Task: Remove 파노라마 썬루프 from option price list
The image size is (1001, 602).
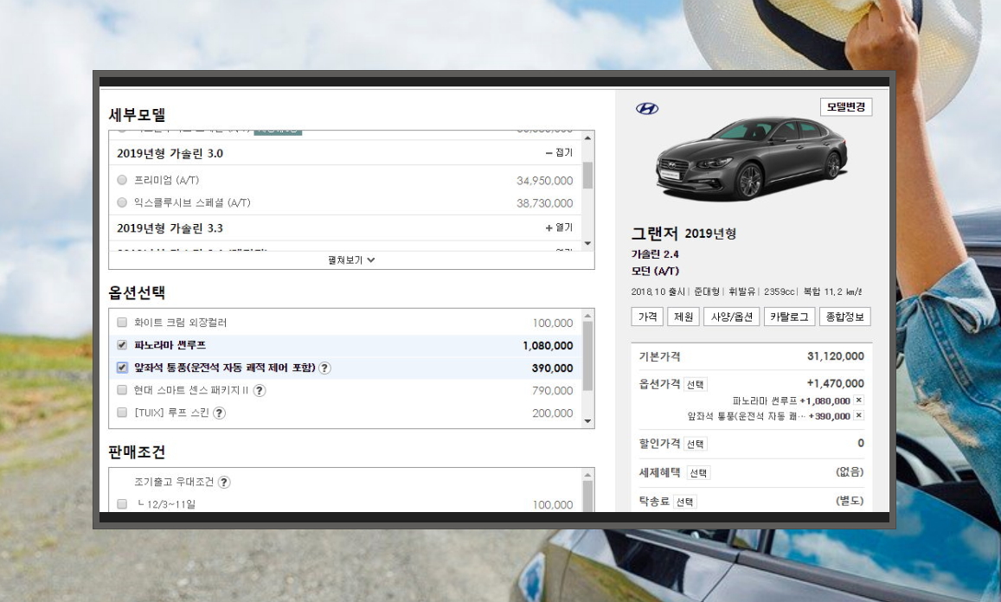Action: click(858, 400)
